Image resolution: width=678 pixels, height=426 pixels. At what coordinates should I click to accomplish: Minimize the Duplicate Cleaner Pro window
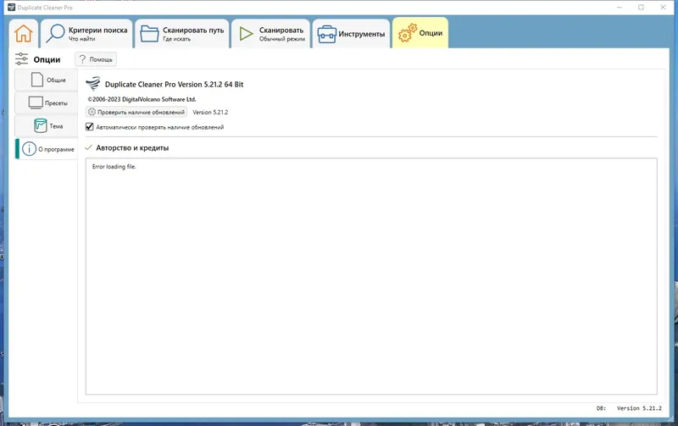click(620, 8)
